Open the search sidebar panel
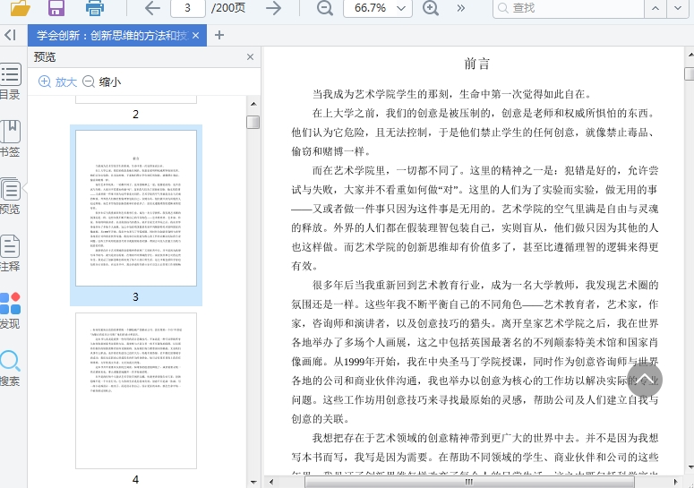Screen dimensions: 694x488 11,367
